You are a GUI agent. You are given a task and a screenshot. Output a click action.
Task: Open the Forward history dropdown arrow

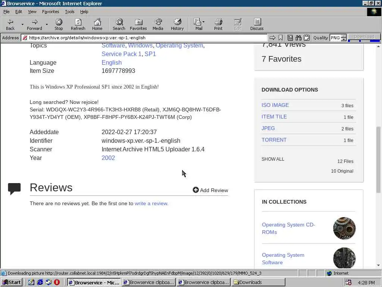[x=47, y=24]
